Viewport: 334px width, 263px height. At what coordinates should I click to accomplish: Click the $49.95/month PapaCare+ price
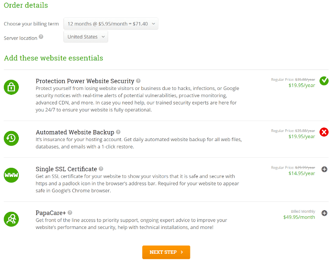[299, 217]
